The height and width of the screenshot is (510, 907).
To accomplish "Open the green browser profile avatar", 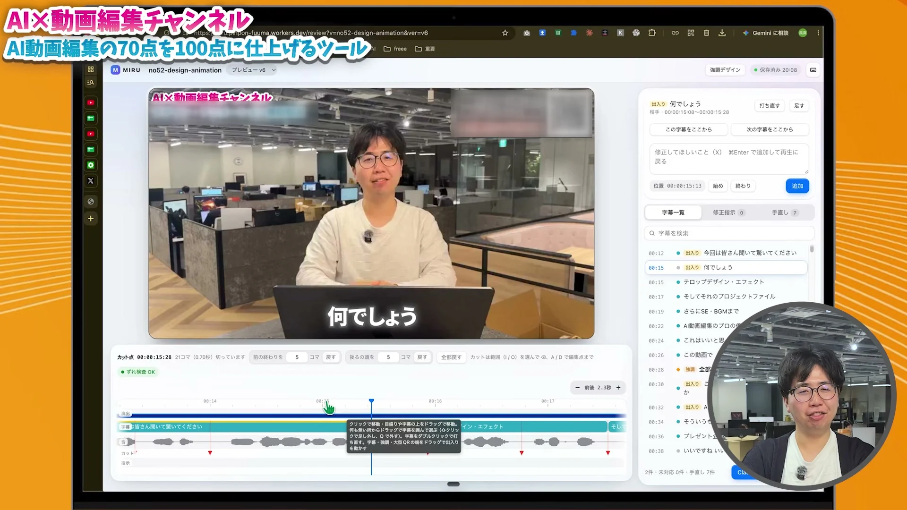I will 803,33.
